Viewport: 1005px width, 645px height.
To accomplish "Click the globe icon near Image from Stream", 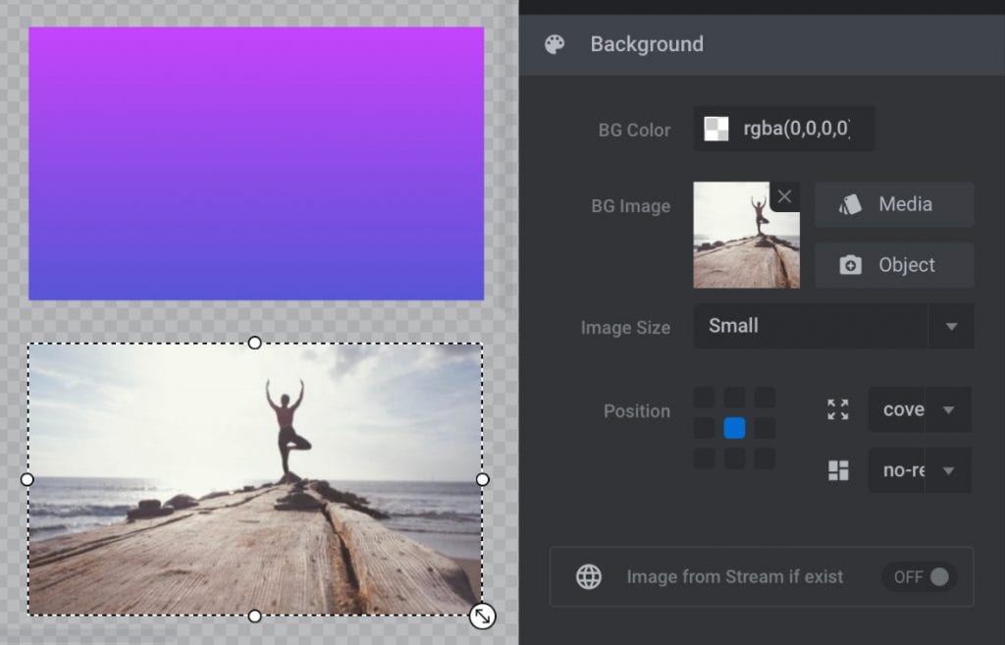I will [588, 577].
